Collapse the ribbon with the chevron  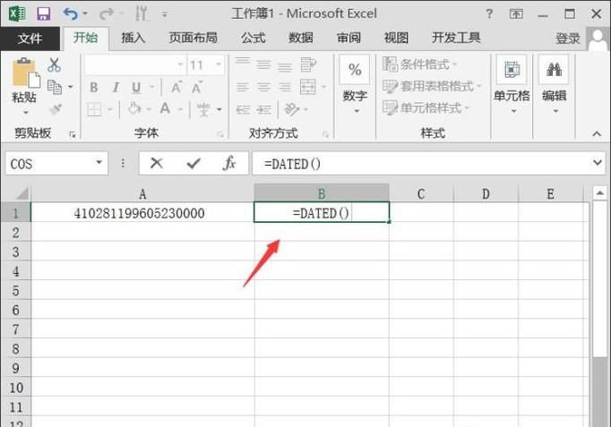pos(597,134)
